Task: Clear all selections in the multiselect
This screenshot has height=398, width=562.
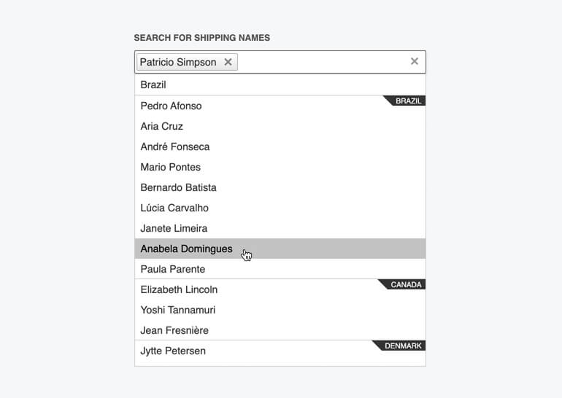Action: [x=415, y=62]
